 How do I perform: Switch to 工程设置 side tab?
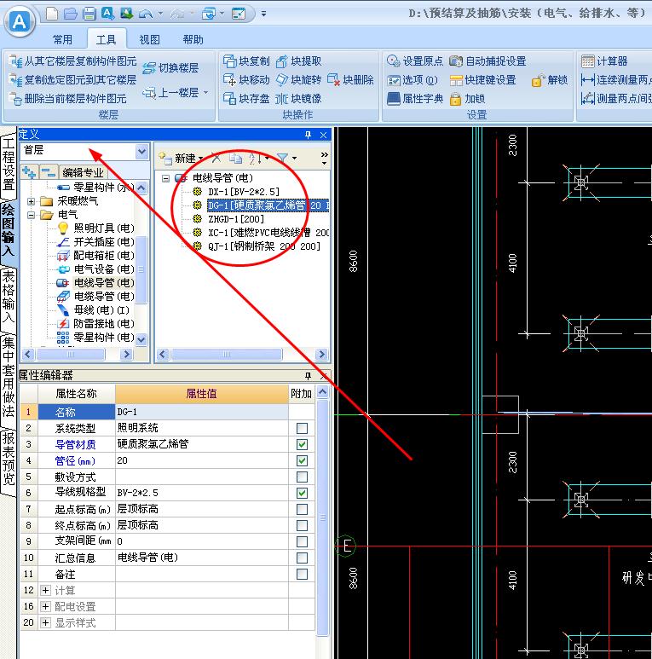[x=9, y=164]
